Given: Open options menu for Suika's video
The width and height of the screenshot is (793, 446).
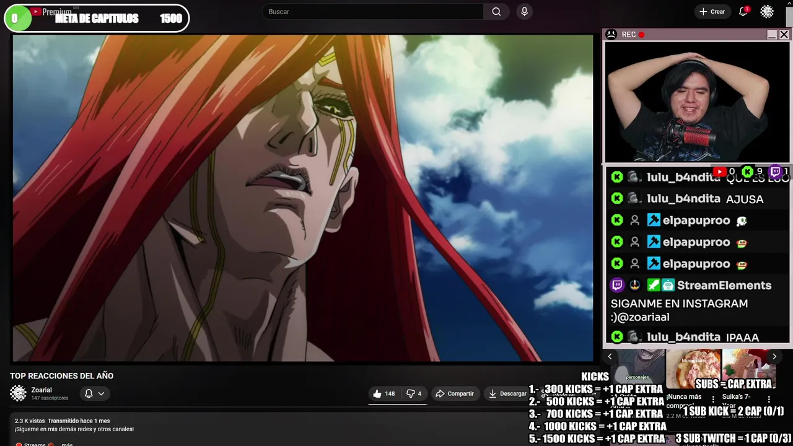Looking at the screenshot, I should (x=769, y=400).
